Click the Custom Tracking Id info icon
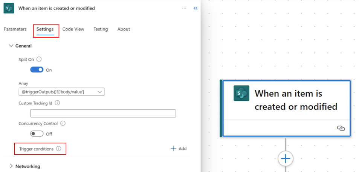Viewport: 359px width, 172px height. click(x=58, y=103)
